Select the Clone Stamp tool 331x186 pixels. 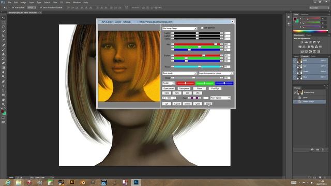(3, 54)
